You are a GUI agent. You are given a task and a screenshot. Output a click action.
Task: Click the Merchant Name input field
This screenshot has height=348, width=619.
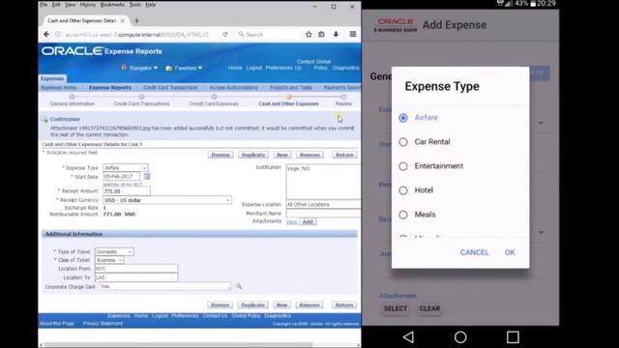tap(323, 214)
